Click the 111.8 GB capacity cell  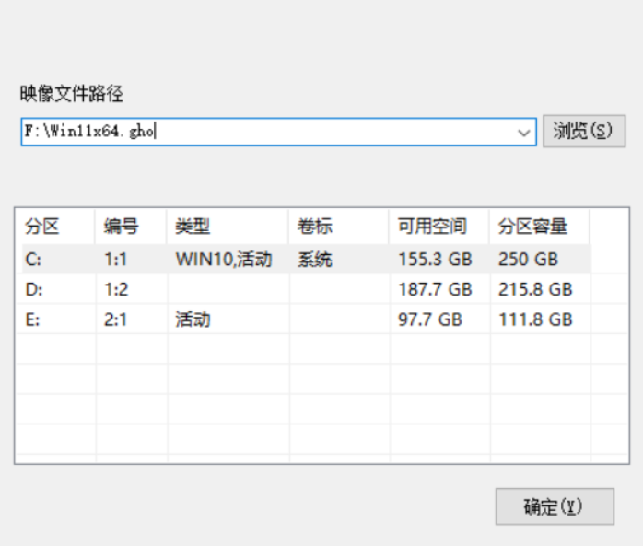pyautogui.click(x=535, y=319)
